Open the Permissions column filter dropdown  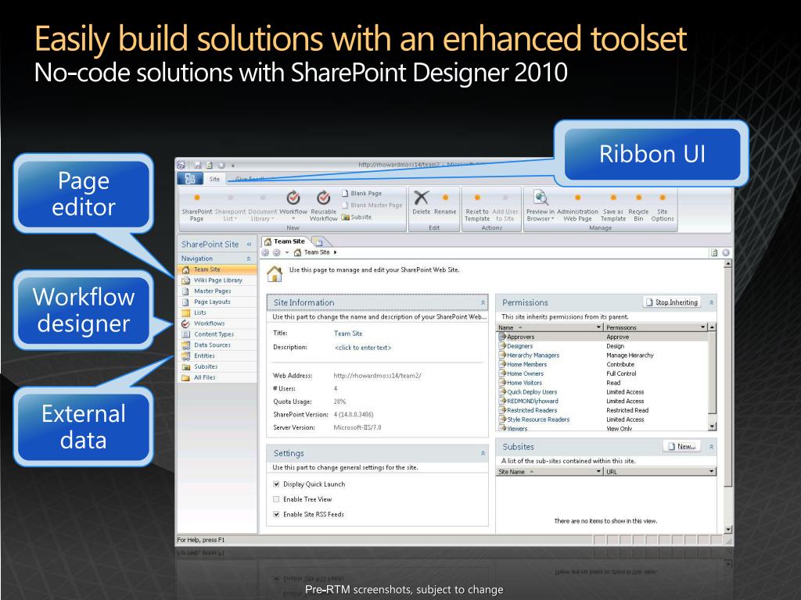pos(703,327)
